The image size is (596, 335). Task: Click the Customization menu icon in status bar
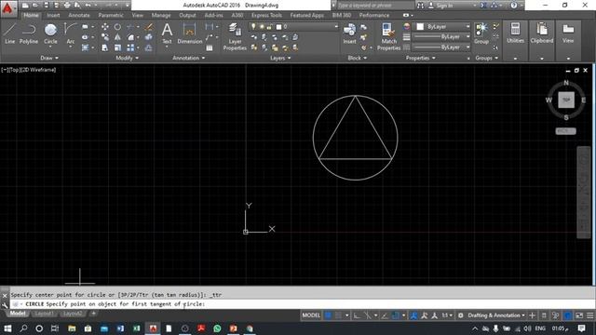click(589, 315)
